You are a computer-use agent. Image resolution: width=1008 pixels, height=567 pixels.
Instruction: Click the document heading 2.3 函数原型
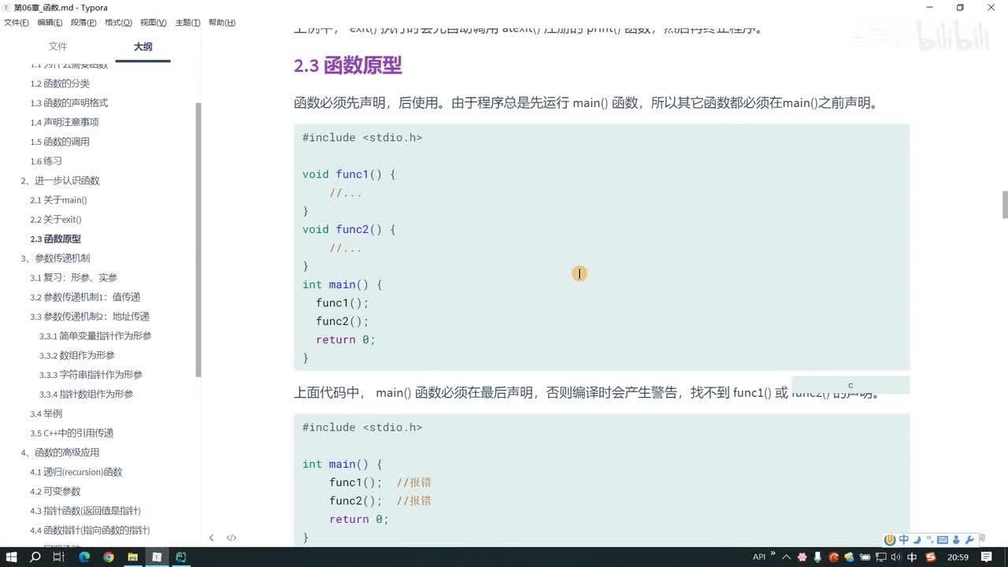(x=348, y=65)
